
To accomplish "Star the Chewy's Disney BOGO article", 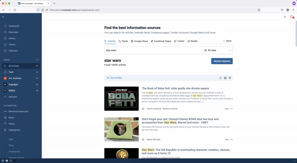I will point(143,140).
